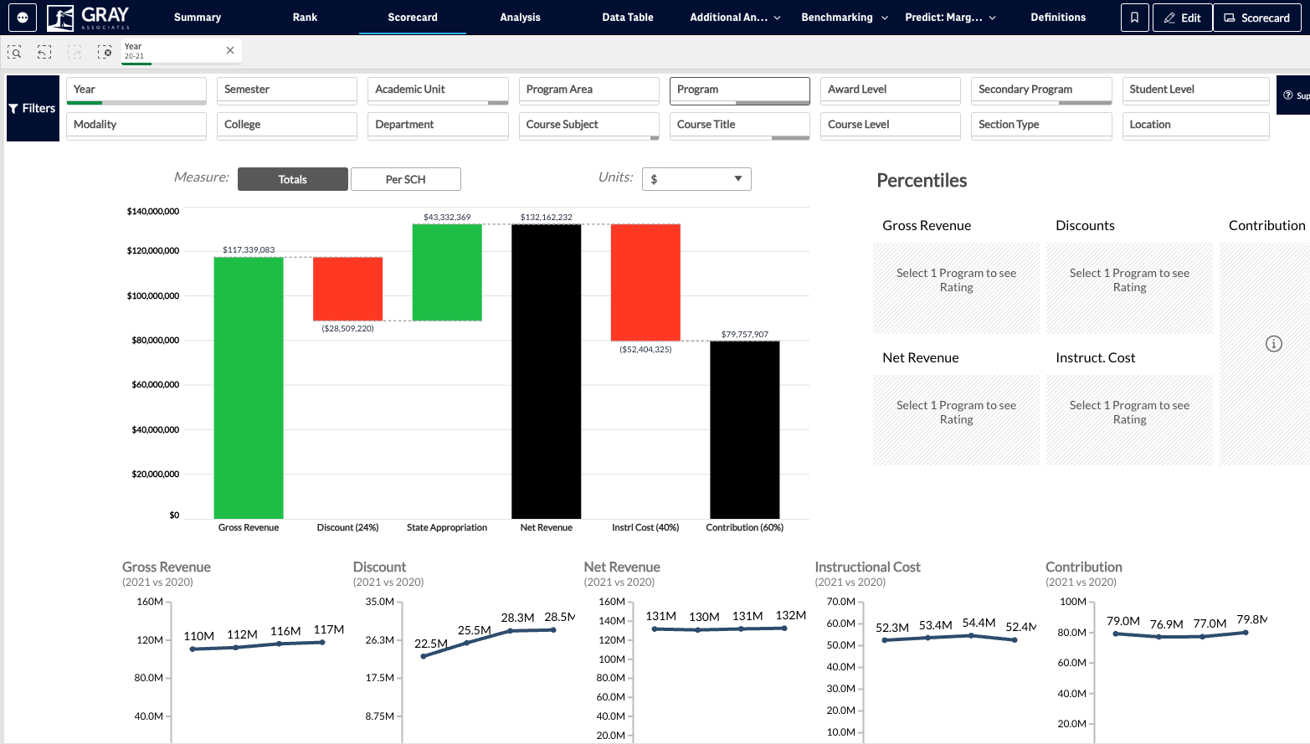The image size is (1310, 744).
Task: Go to the Definitions tab
Action: (x=1058, y=18)
